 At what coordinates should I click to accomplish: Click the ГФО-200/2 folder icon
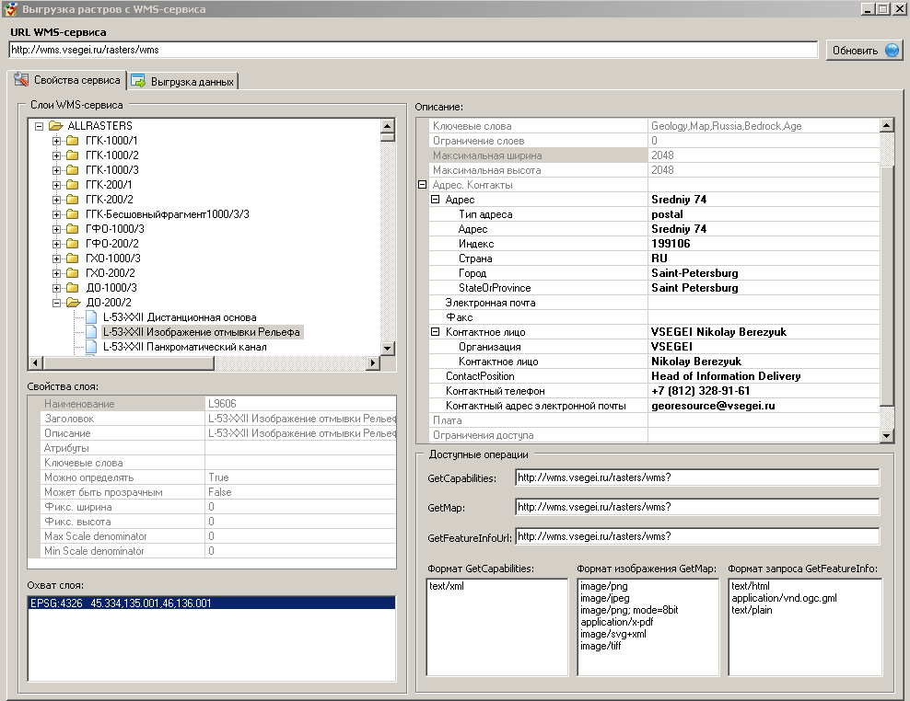coord(72,244)
